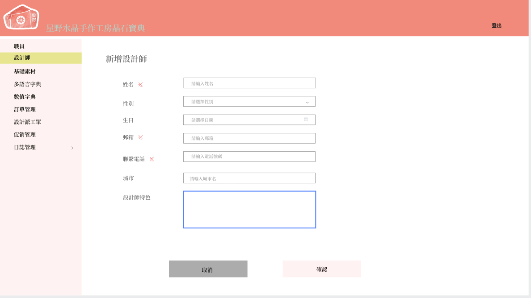Image resolution: width=531 pixels, height=298 pixels.
Task: Open 訂單管理 in the sidebar
Action: tap(25, 110)
